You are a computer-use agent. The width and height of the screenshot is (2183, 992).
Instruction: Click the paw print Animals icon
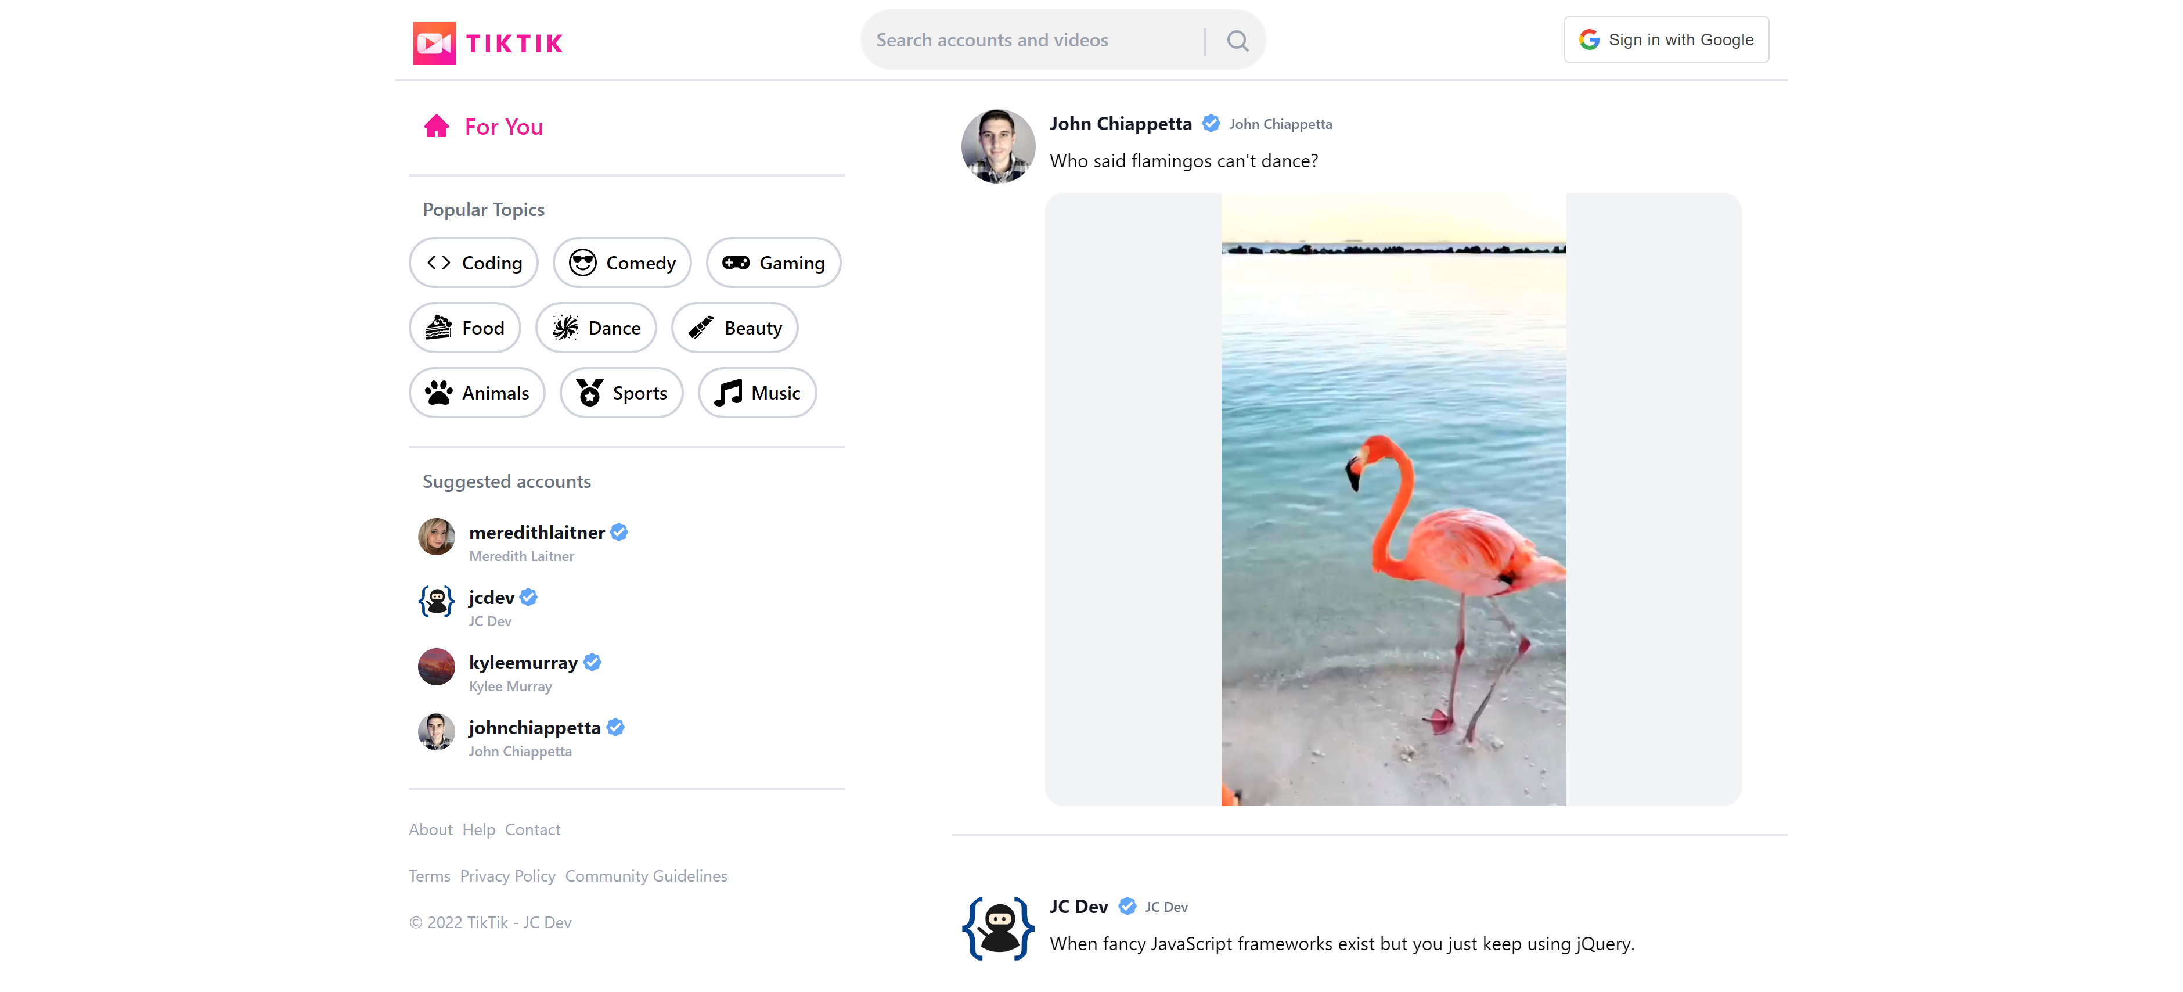[439, 393]
